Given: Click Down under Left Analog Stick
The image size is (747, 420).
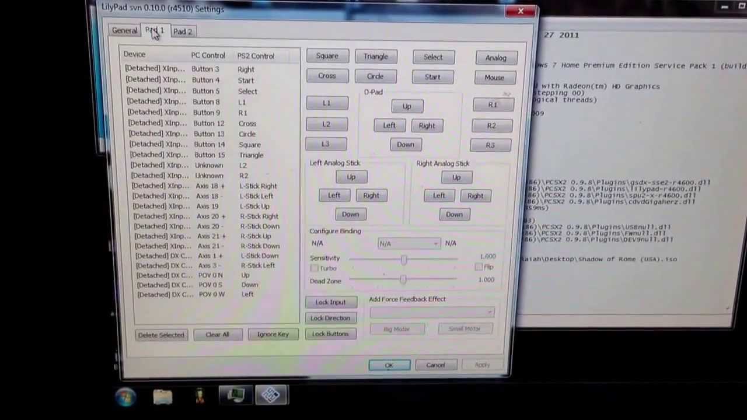Looking at the screenshot, I should (350, 215).
